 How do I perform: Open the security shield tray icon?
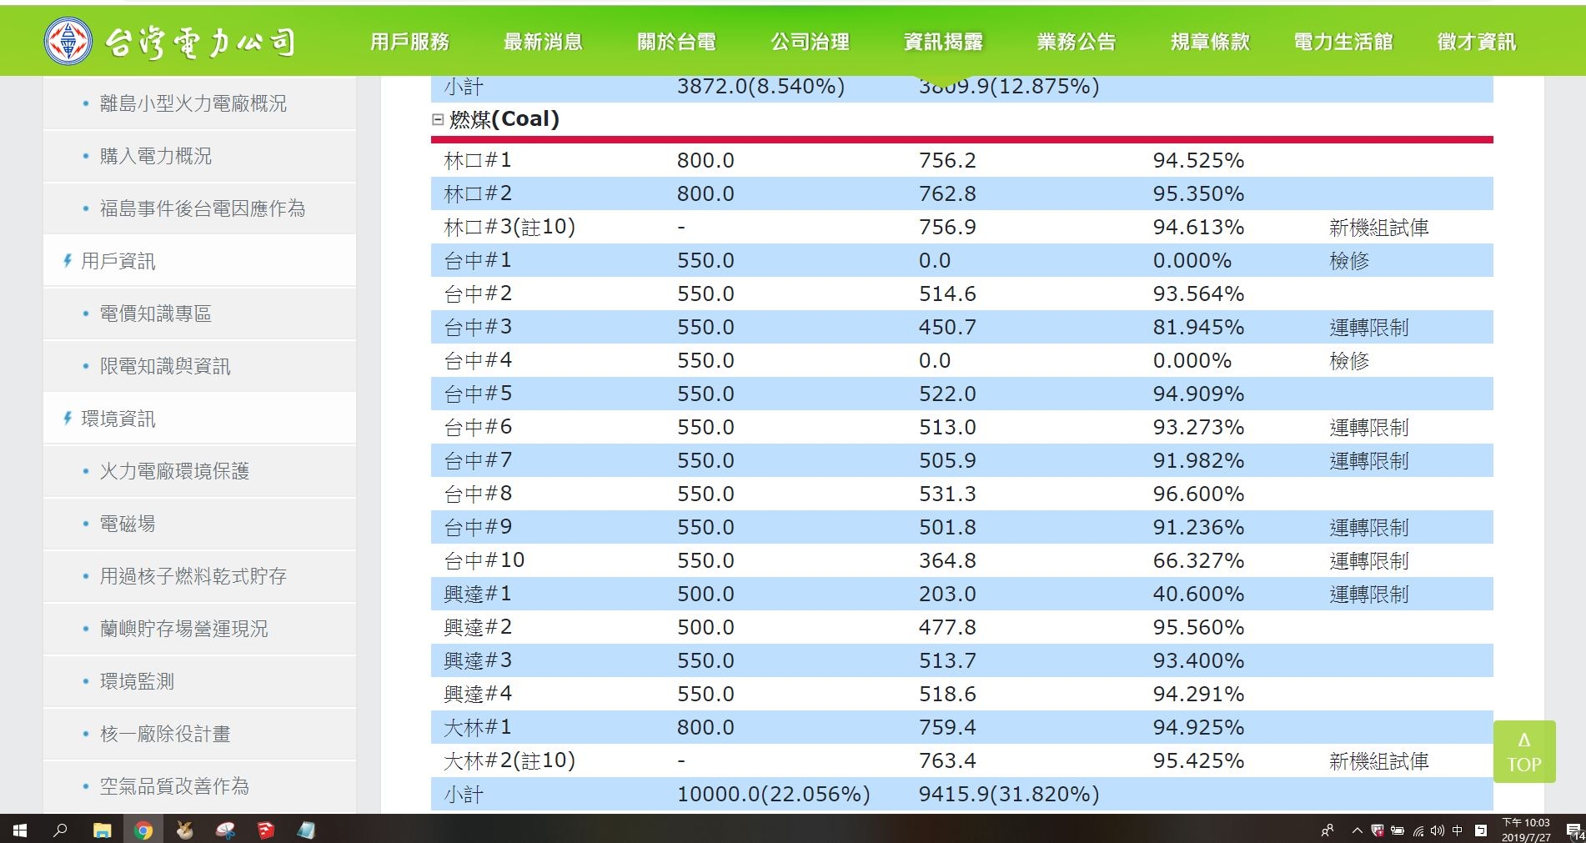[1378, 830]
